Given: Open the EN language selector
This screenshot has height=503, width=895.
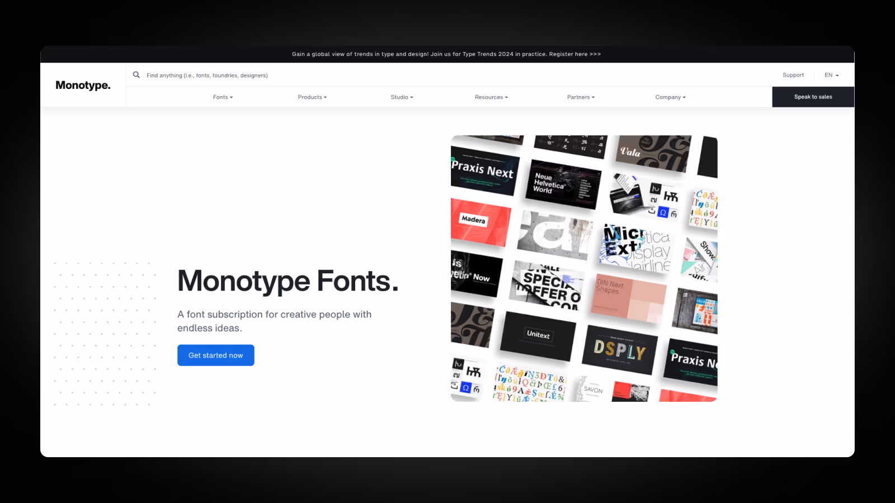Looking at the screenshot, I should tap(832, 75).
